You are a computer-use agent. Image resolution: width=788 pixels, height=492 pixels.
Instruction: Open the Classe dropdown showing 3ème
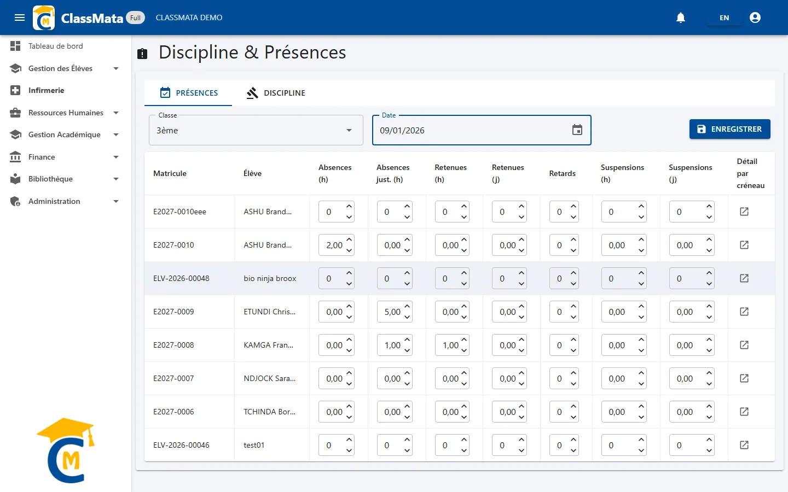click(256, 130)
